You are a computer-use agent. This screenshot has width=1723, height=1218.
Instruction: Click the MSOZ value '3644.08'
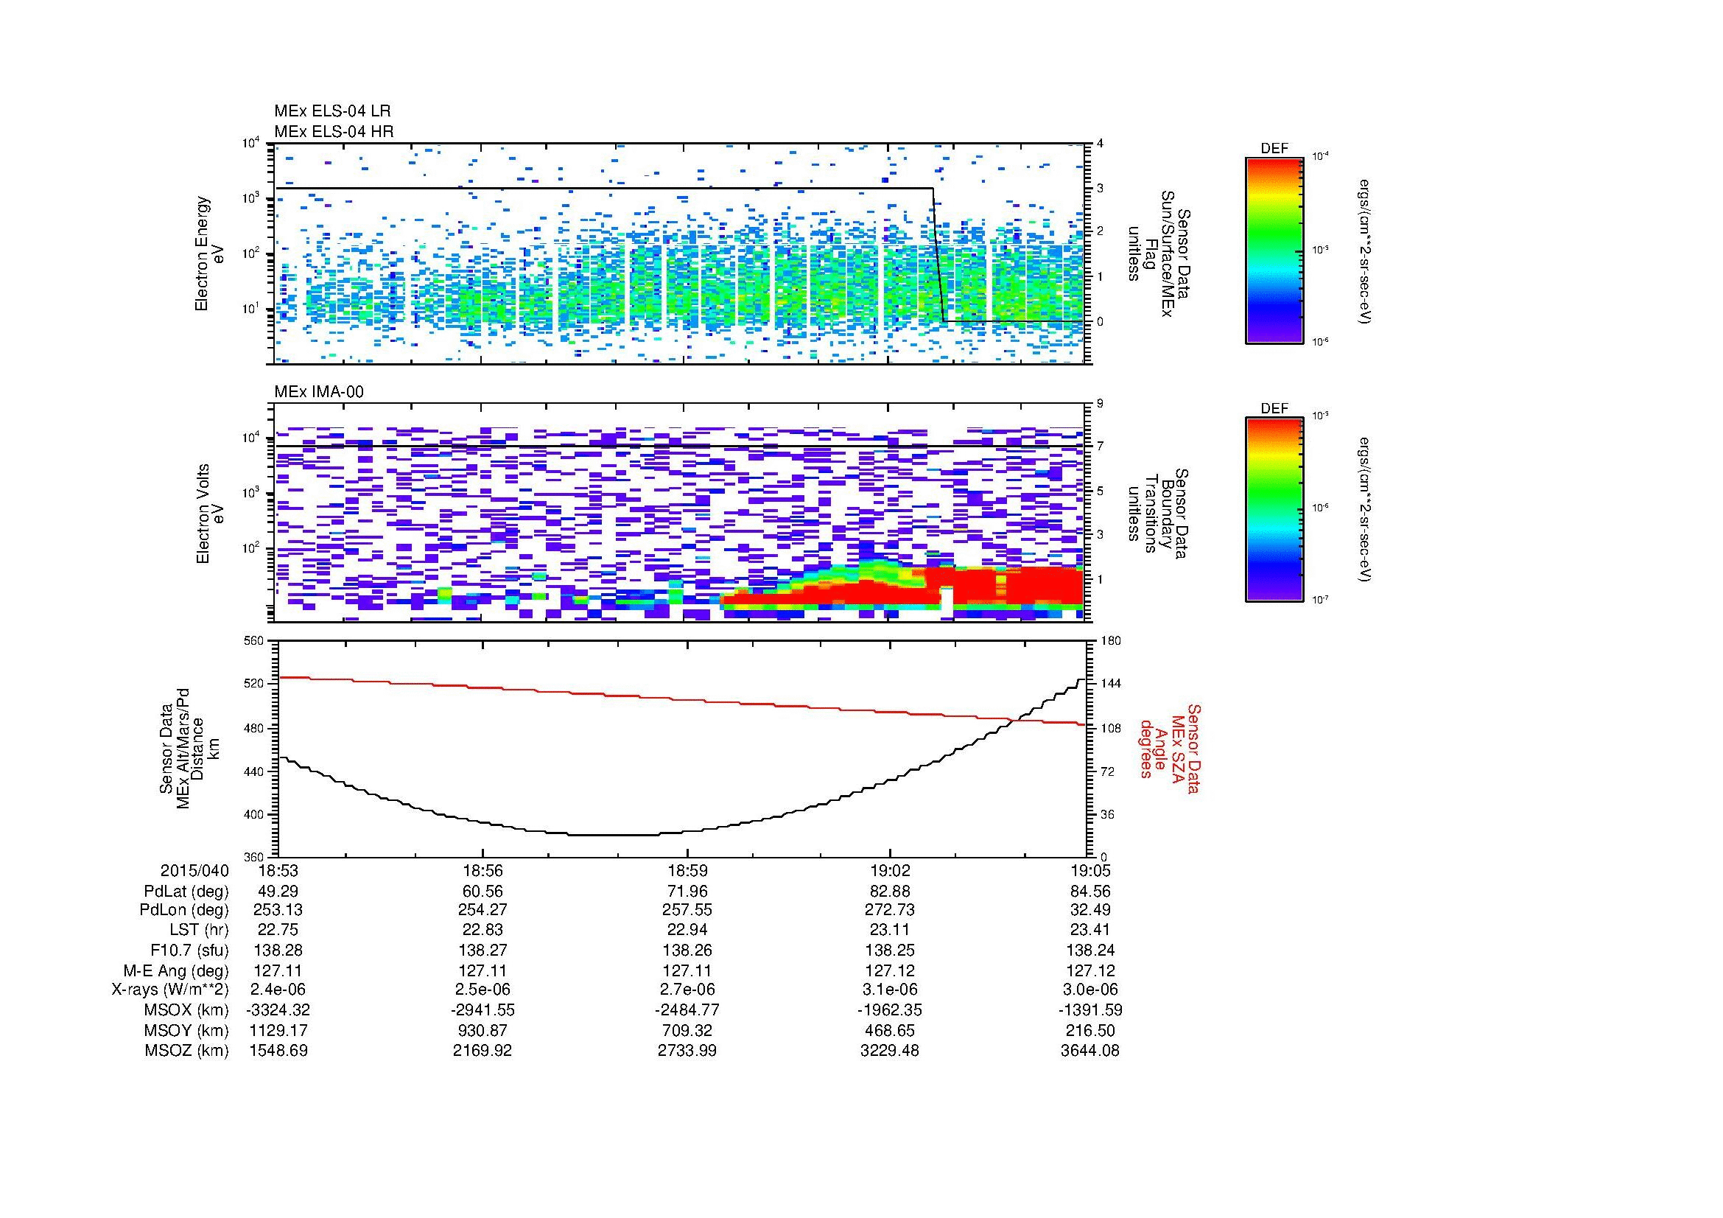pos(1089,1051)
